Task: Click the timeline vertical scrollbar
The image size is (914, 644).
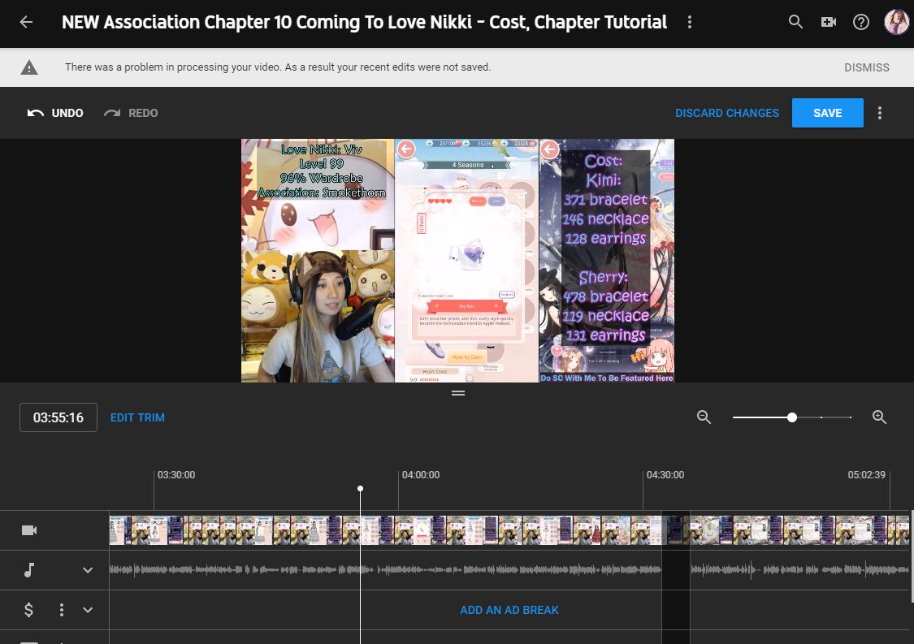Action: point(911,556)
